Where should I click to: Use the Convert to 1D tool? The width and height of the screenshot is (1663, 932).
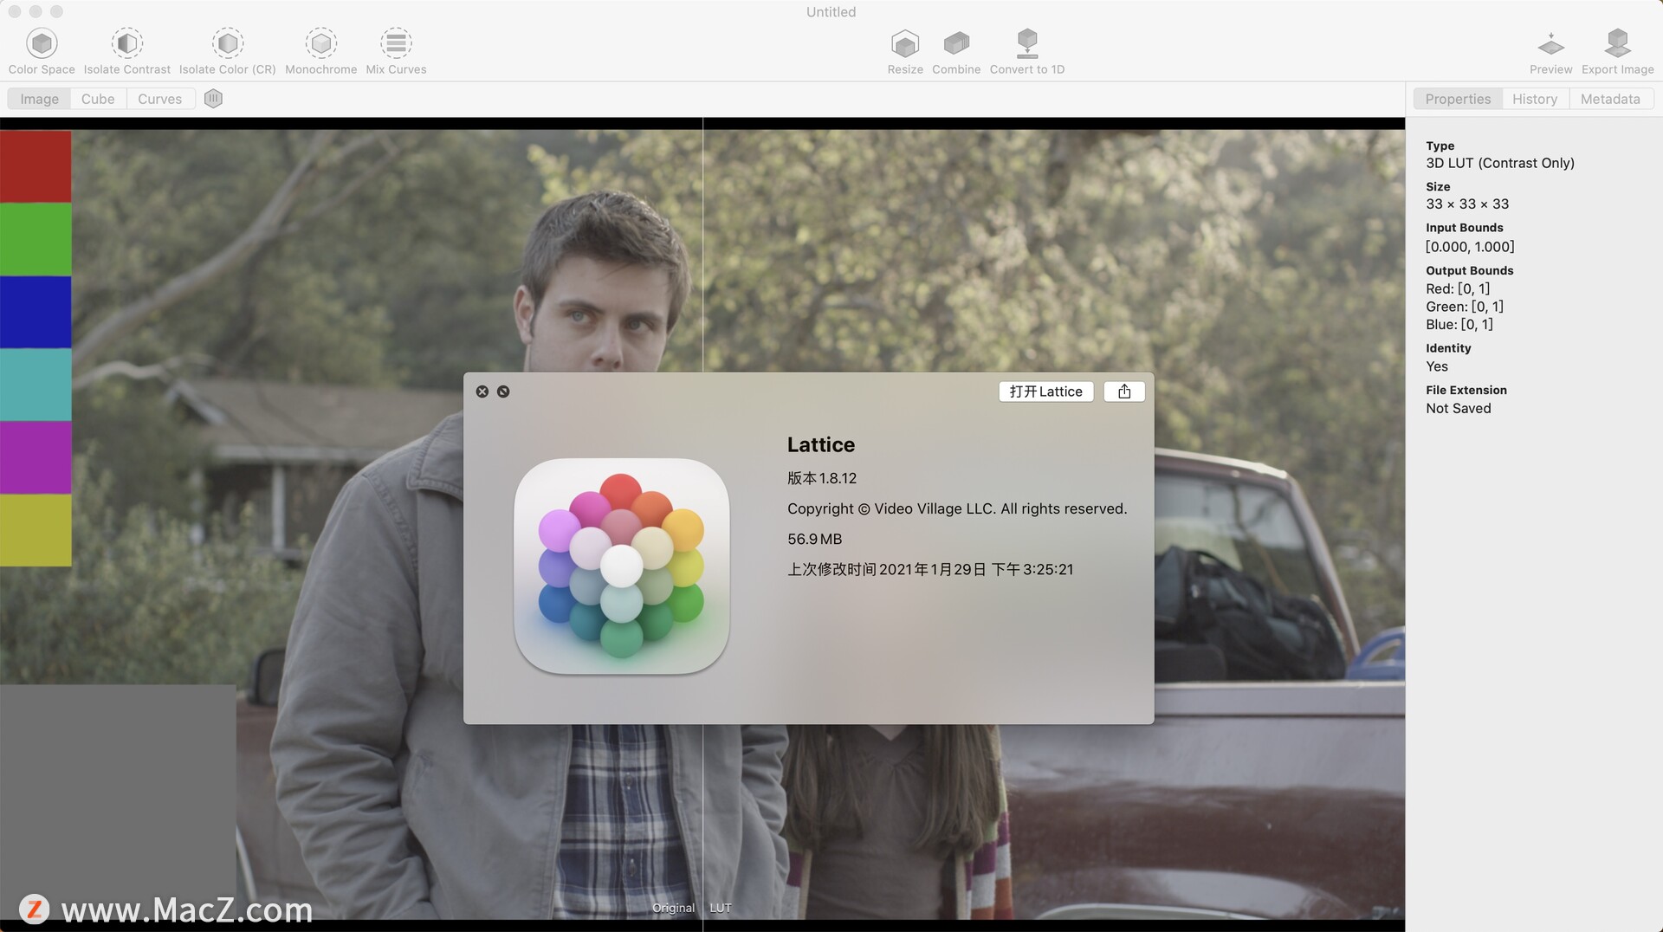click(x=1027, y=51)
